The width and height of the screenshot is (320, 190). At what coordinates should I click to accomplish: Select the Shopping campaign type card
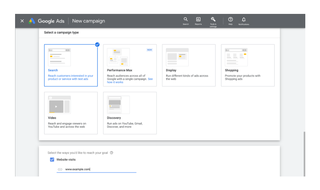point(248,65)
